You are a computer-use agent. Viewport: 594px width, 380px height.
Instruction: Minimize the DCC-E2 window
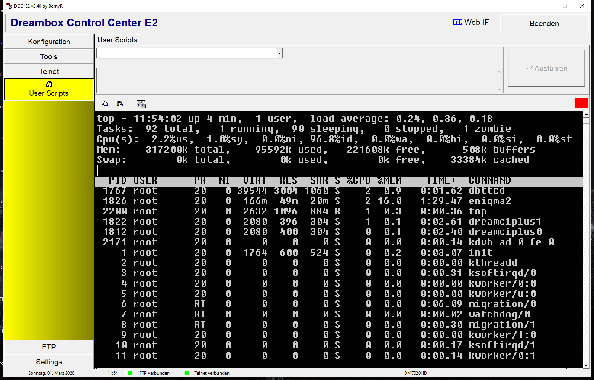[547, 6]
